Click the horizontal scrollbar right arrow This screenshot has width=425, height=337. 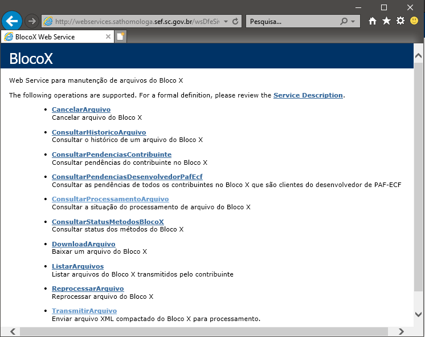pyautogui.click(x=402, y=331)
